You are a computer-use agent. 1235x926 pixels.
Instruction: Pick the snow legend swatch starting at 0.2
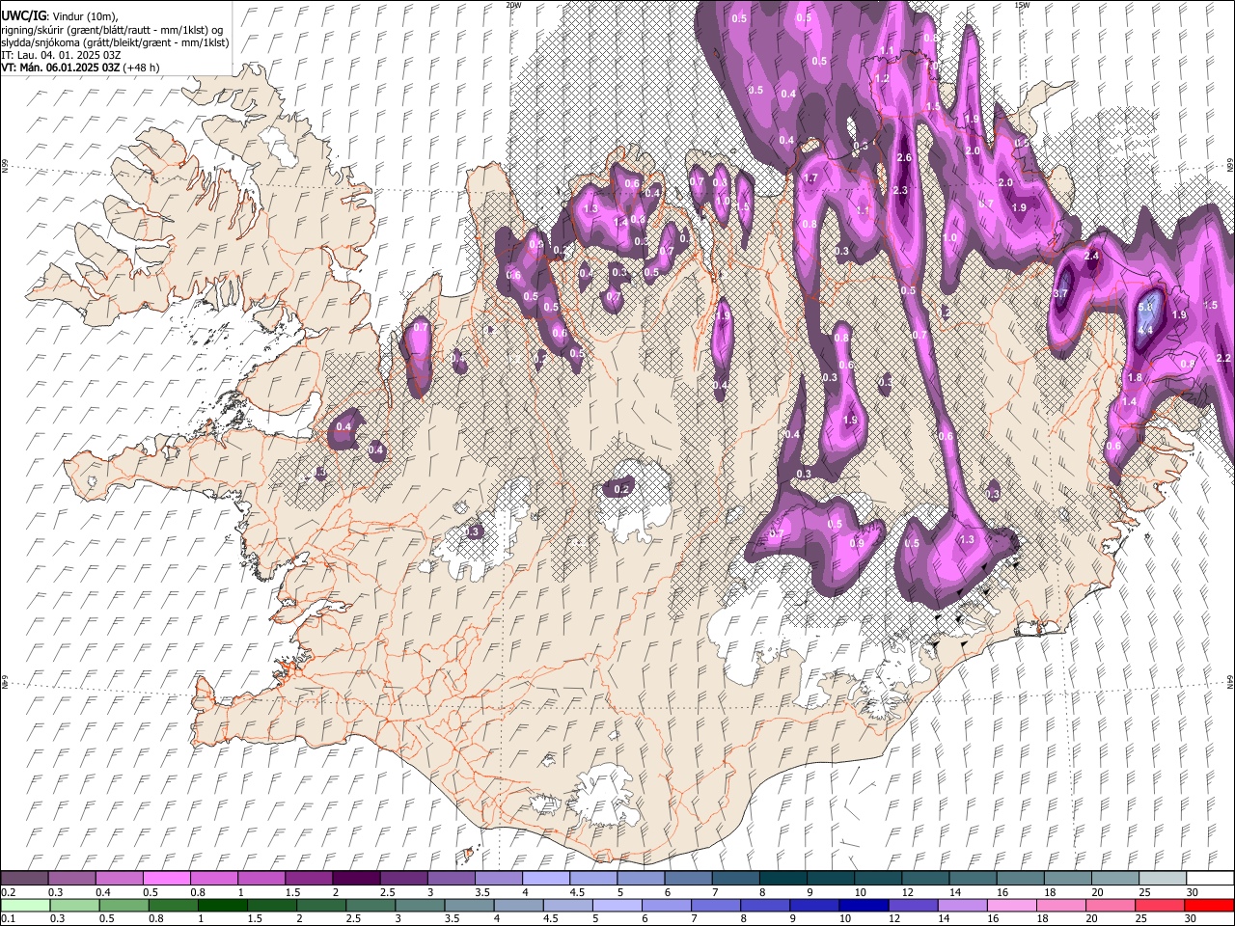[24, 878]
